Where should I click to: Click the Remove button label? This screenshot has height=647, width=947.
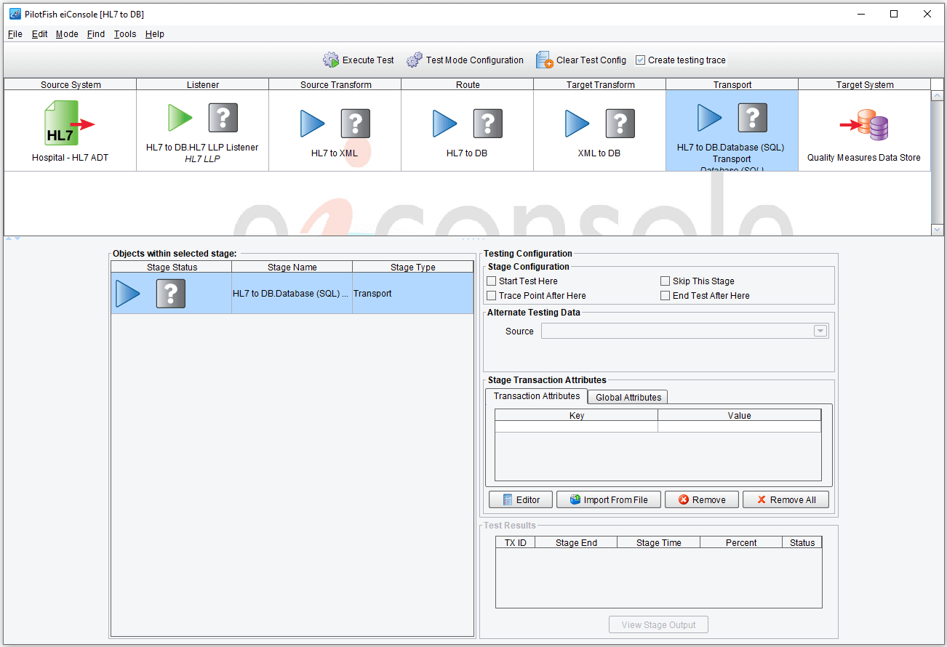(709, 500)
